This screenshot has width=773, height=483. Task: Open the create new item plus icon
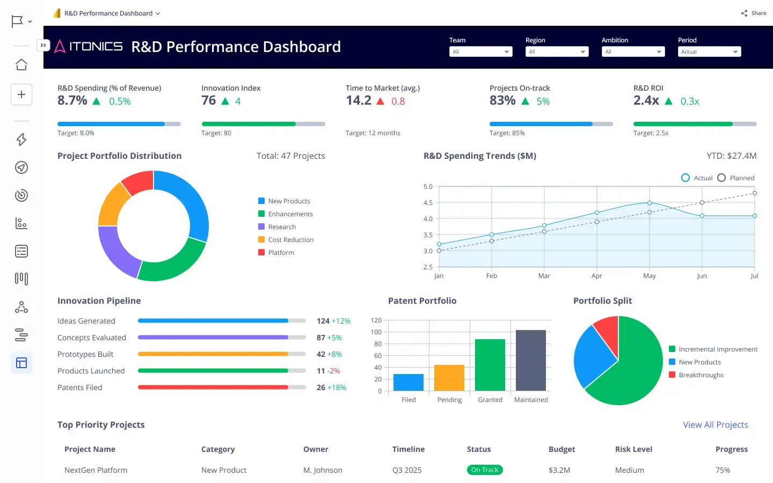point(21,94)
